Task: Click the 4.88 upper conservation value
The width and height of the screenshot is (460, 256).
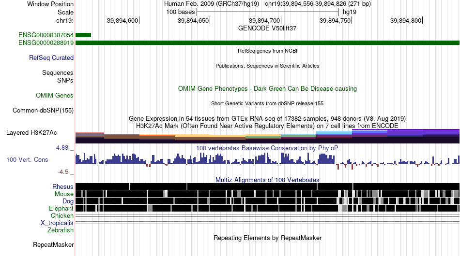Action: pos(62,148)
